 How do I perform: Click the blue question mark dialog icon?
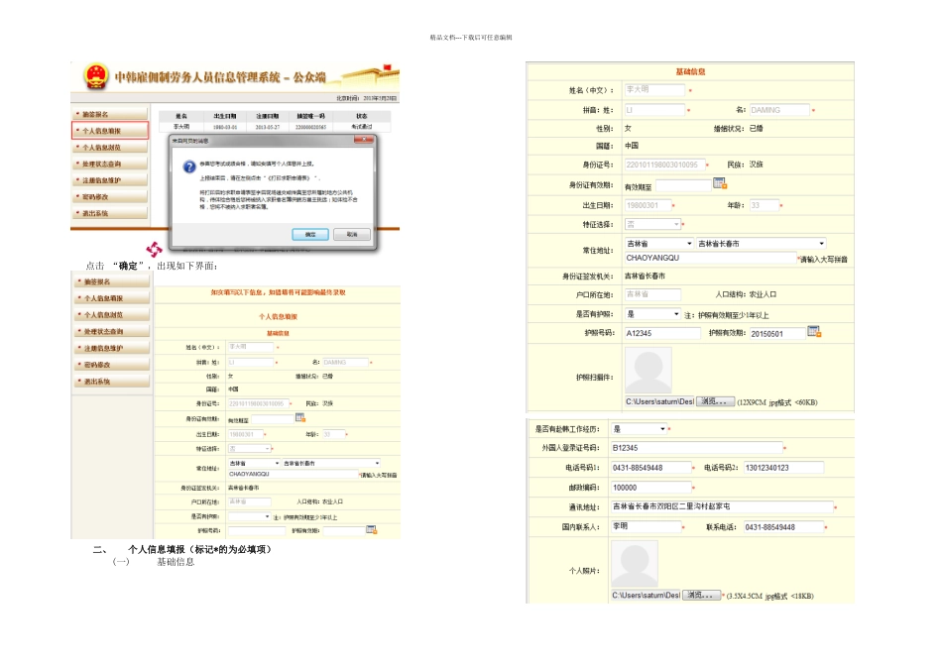(189, 166)
